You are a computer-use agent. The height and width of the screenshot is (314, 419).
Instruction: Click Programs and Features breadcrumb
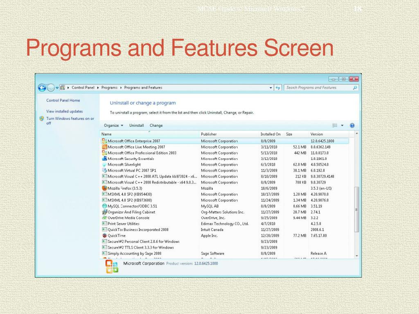(x=143, y=87)
